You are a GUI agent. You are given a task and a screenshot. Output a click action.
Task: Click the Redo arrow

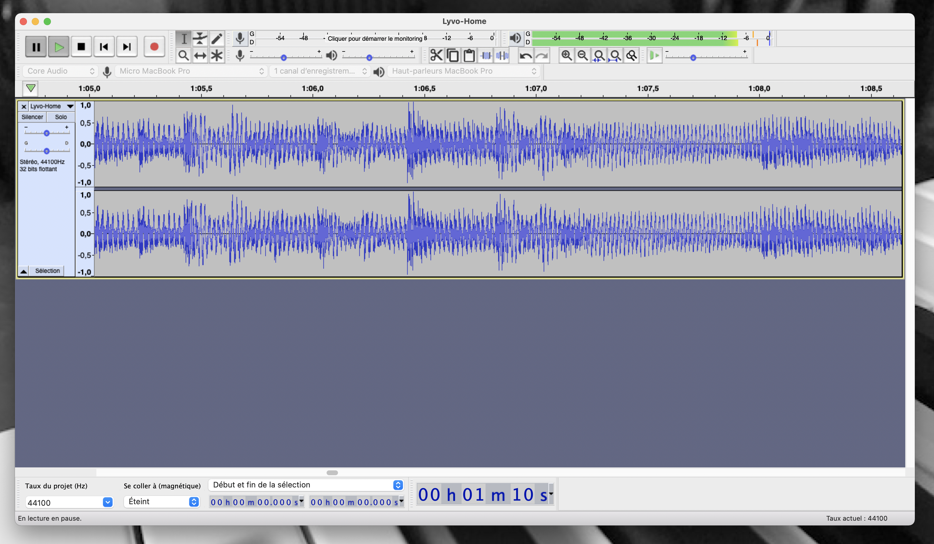point(542,56)
